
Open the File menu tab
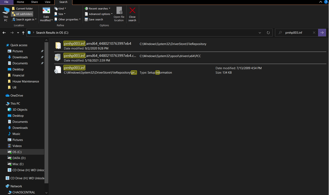click(x=6, y=2)
